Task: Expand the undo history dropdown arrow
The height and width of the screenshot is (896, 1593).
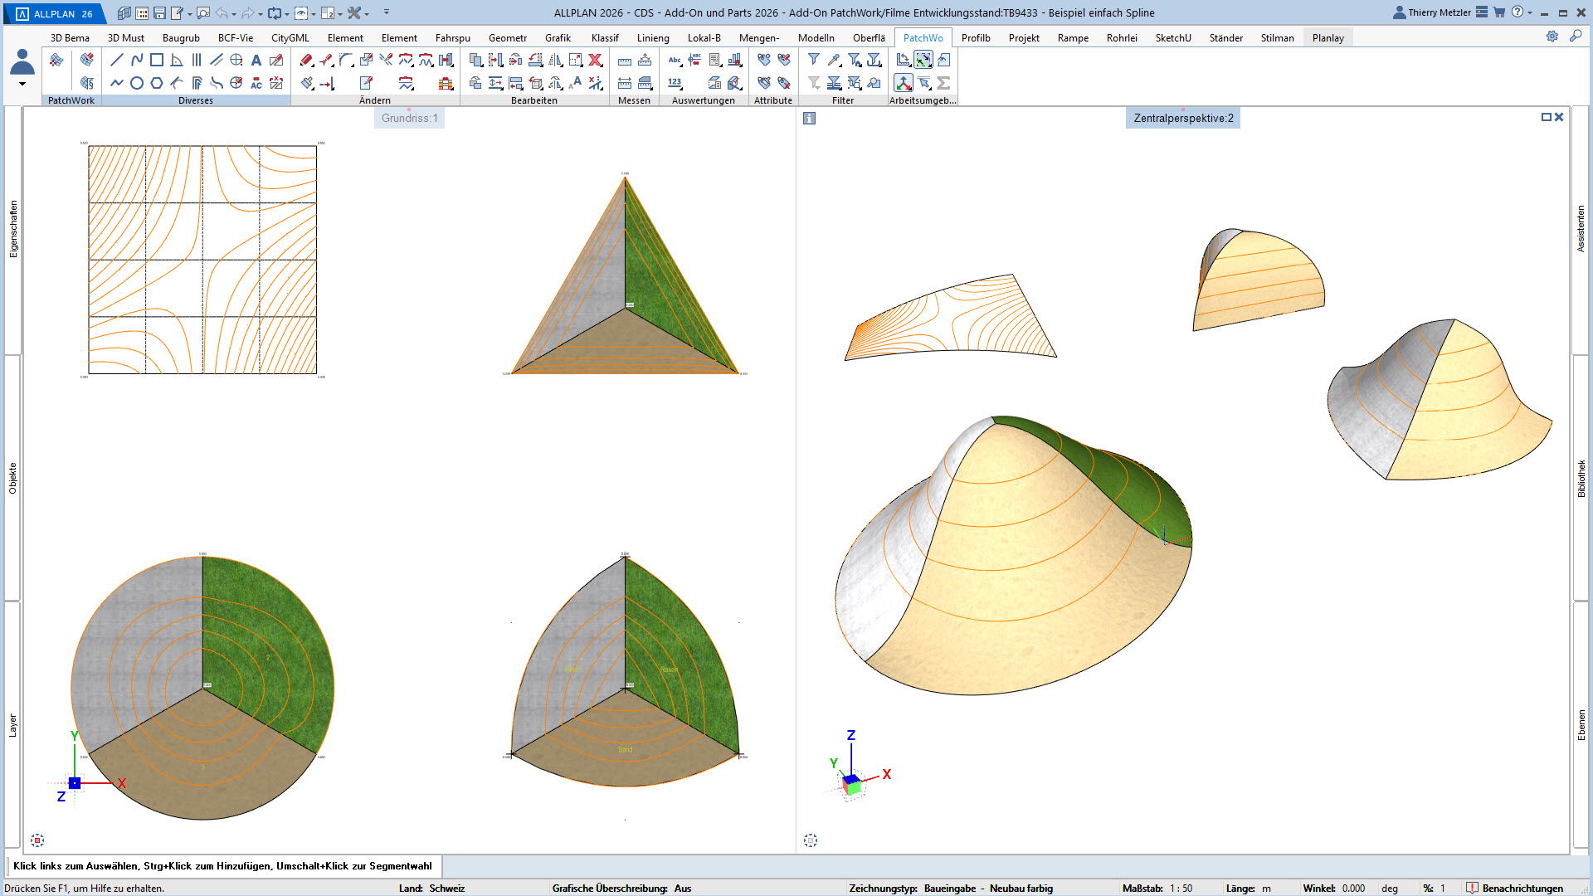Action: pyautogui.click(x=234, y=14)
